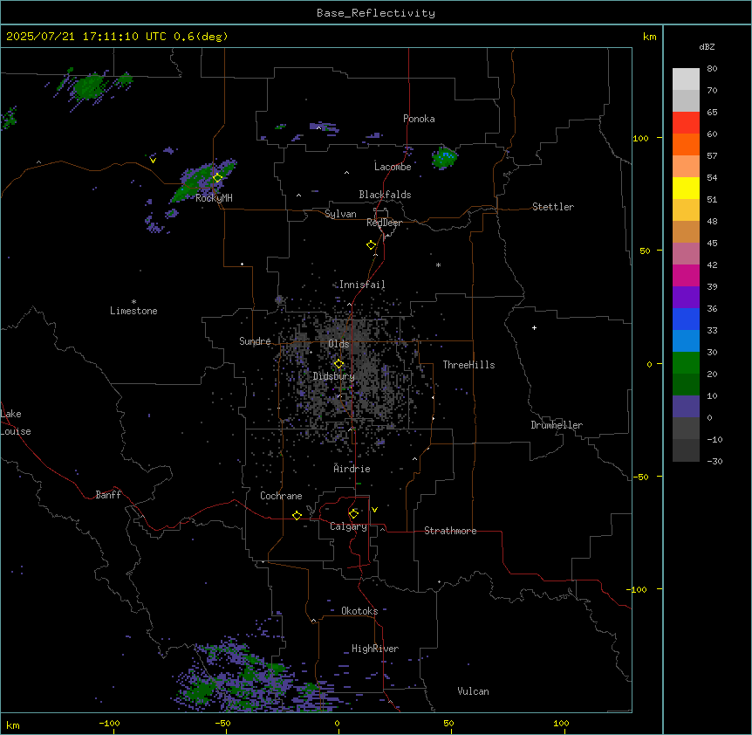Click the Cochrane town label
The image size is (752, 735).
(281, 496)
